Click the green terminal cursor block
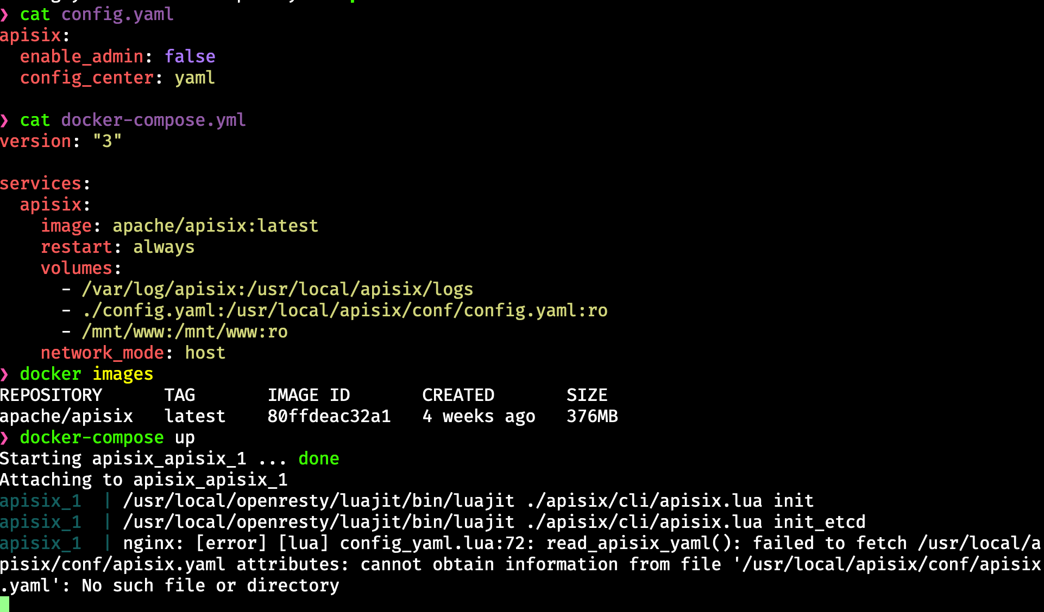The width and height of the screenshot is (1044, 612). [4, 604]
